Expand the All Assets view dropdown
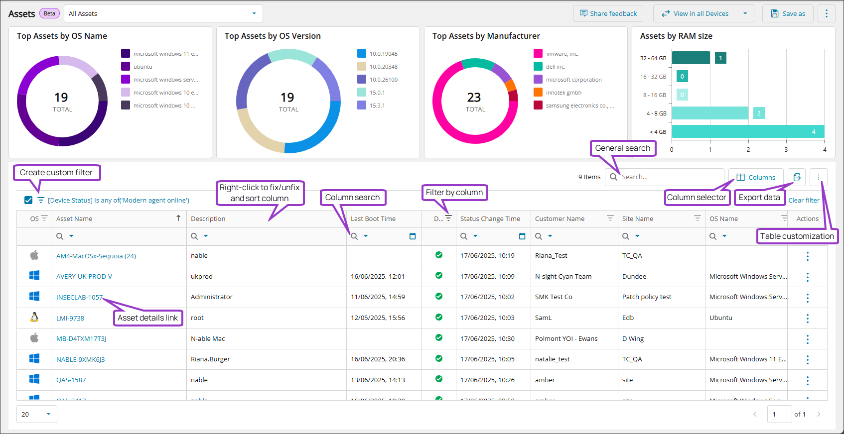844x434 pixels. click(254, 13)
